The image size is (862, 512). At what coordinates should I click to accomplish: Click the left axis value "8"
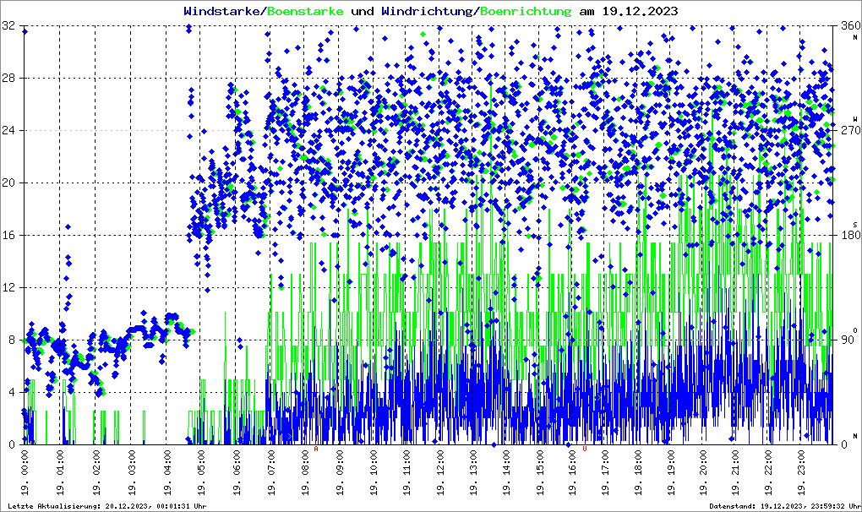[x=12, y=340]
